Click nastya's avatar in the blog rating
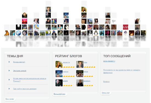Image resolution: width=151 pixels, height=103 pixels. coord(59,73)
